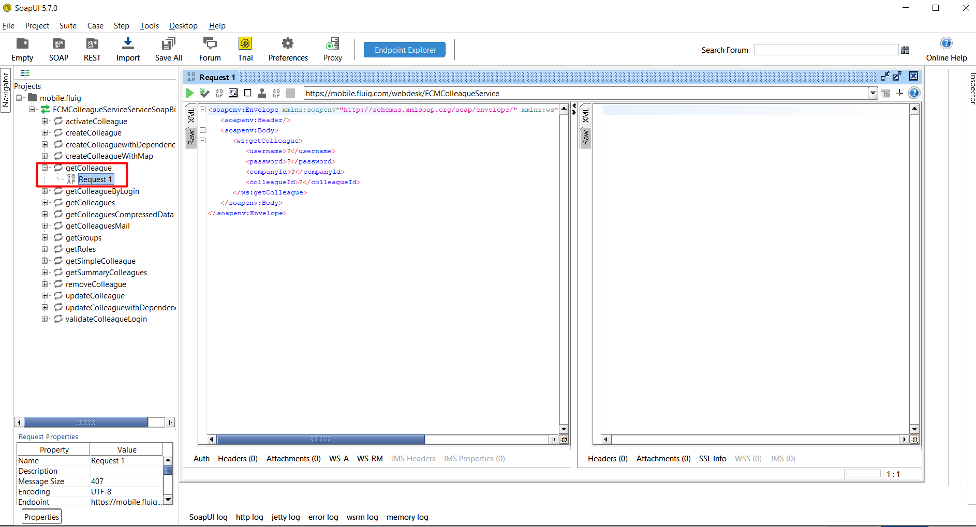The height and width of the screenshot is (527, 976).
Task: Fold the soapenv:Envelope element in XML editor
Action: click(x=203, y=109)
